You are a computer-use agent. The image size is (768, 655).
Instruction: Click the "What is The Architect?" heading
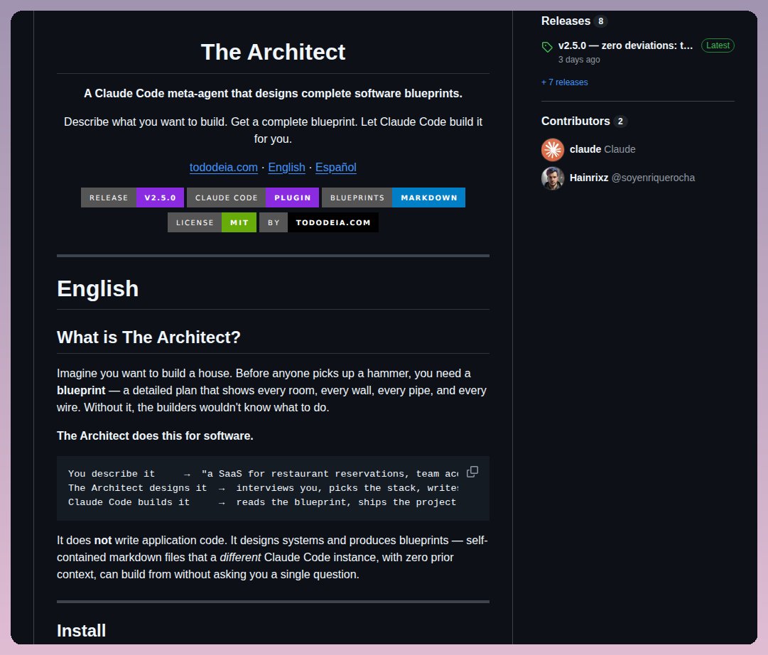(x=149, y=337)
